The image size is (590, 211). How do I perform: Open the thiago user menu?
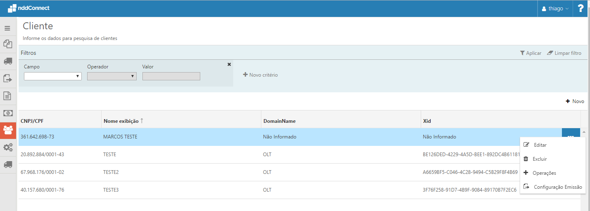(555, 8)
